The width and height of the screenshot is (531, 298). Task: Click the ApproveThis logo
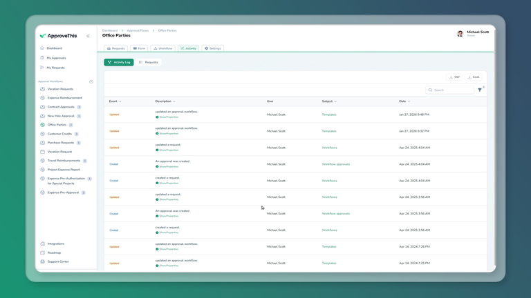point(58,36)
